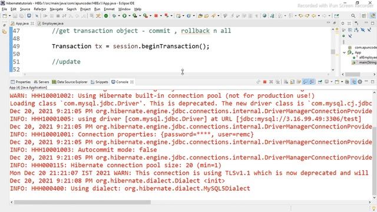Click the red Stop icon in main toolbar
The image size is (377, 212).
[156, 16]
